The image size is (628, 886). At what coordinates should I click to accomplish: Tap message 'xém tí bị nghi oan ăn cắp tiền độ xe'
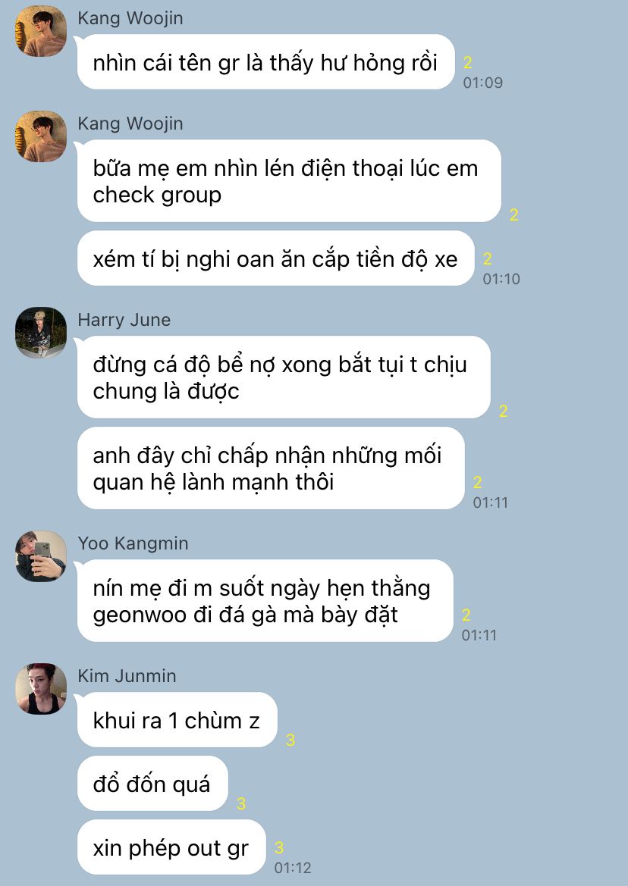coord(275,258)
